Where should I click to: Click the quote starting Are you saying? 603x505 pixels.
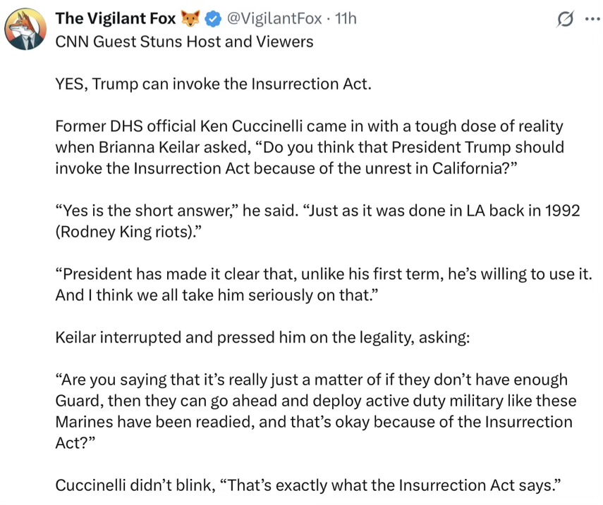coord(316,411)
